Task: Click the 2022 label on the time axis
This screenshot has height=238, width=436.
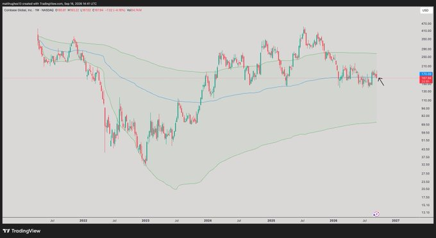Action: point(83,221)
